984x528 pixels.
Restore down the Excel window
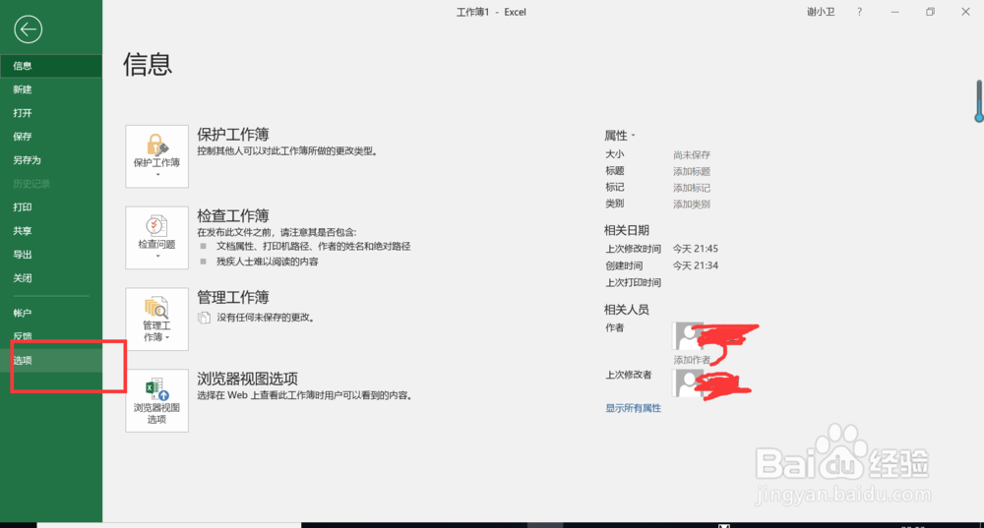tap(930, 12)
